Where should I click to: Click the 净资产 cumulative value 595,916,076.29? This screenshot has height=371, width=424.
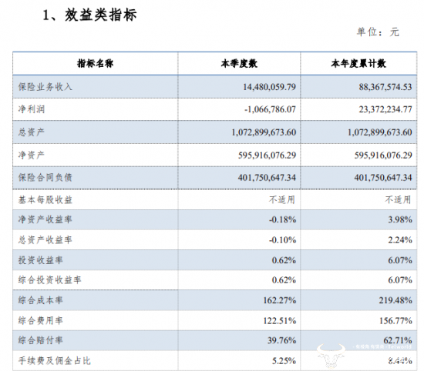[x=383, y=155]
